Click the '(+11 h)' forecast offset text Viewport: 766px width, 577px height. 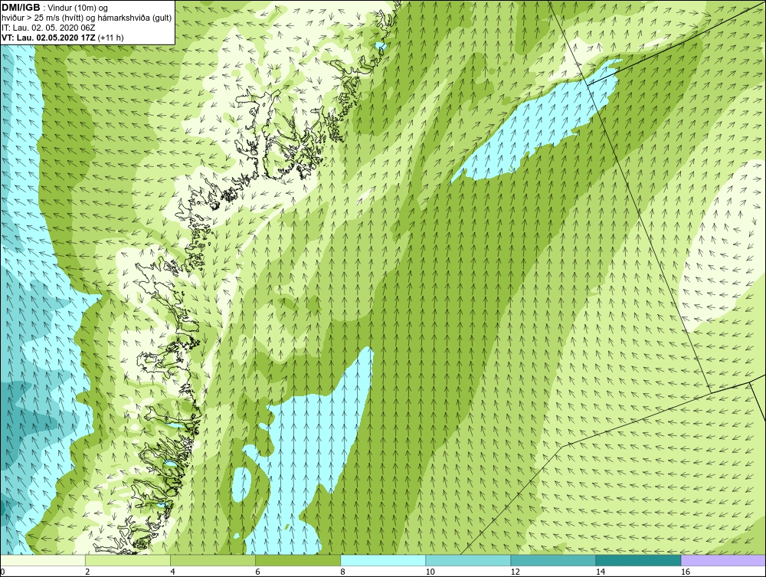111,37
